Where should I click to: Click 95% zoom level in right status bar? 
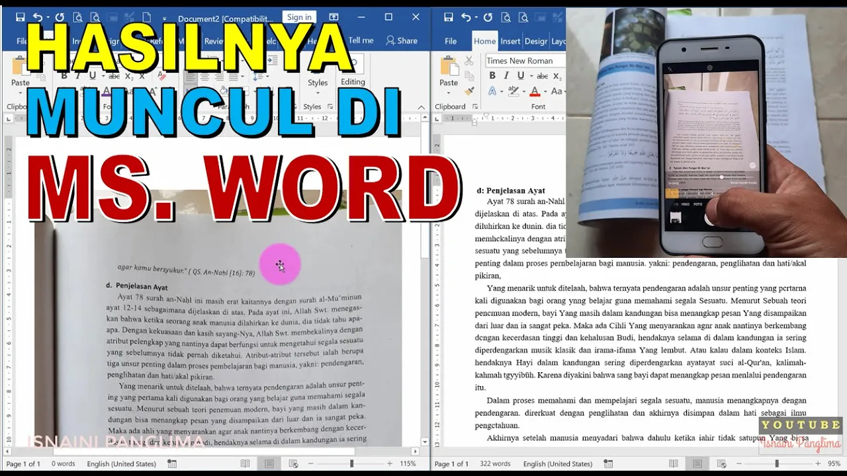pos(834,464)
